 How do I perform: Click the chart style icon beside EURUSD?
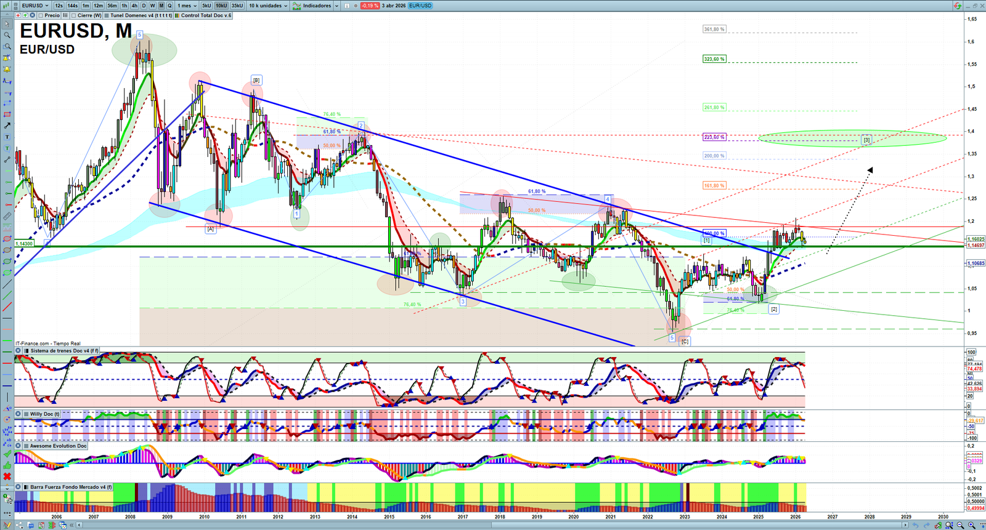17,6
